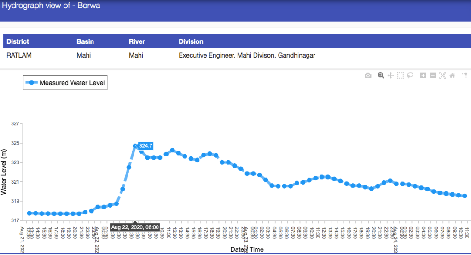Toggle spike lines in the modebar
The height and width of the screenshot is (255, 471).
pyautogui.click(x=465, y=75)
